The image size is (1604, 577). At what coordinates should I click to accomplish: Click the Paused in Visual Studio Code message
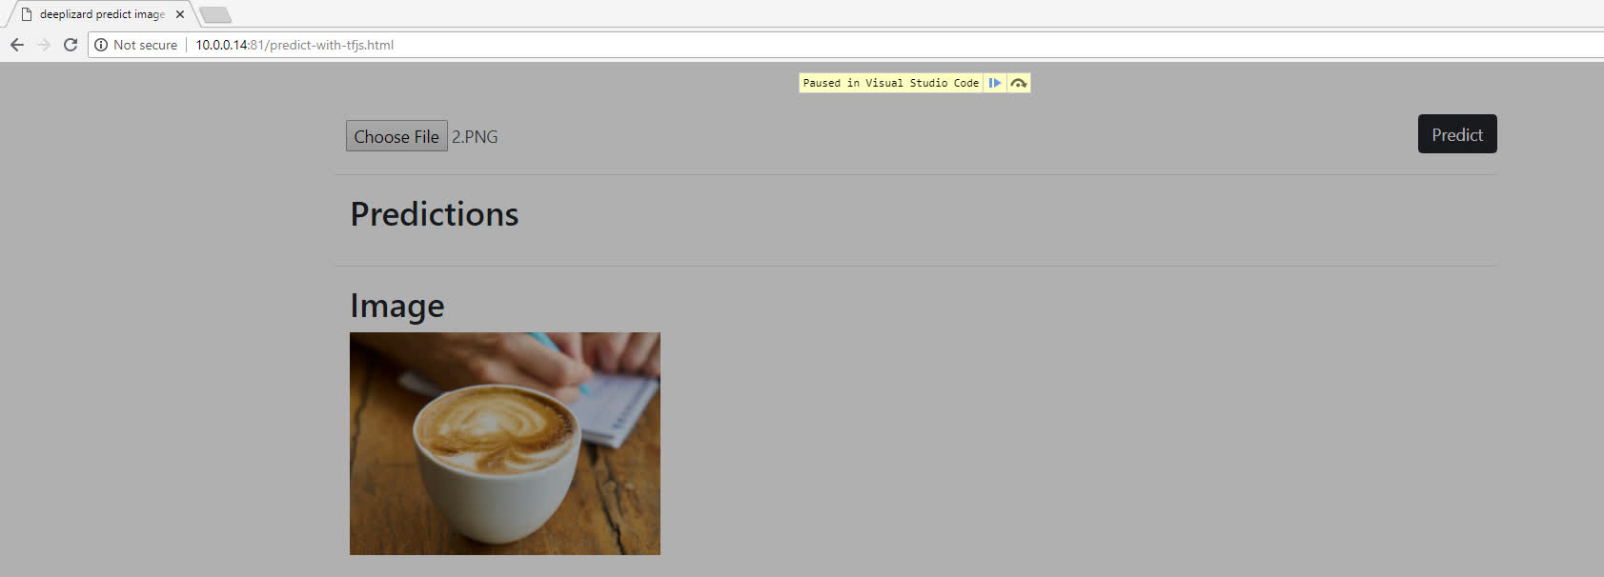(x=890, y=83)
